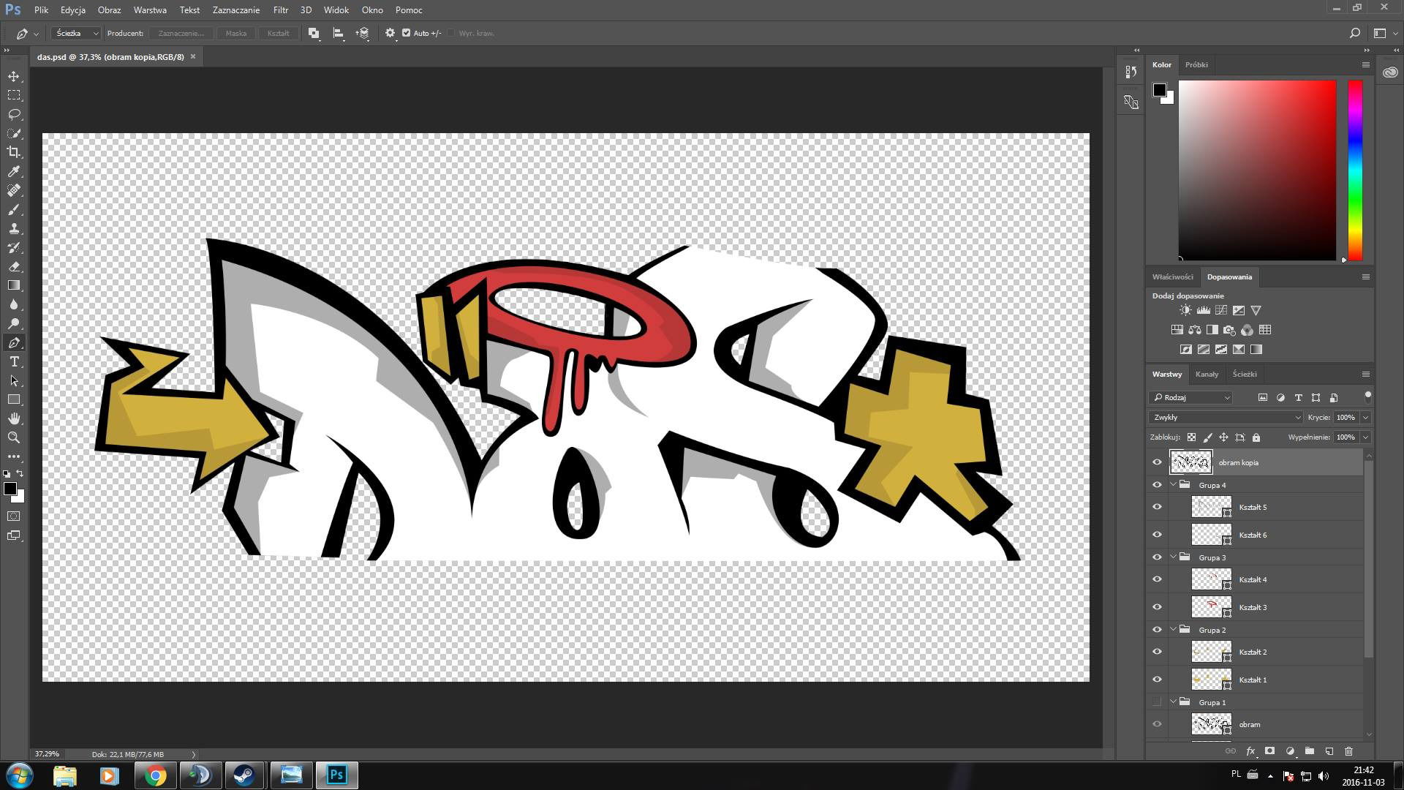The image size is (1404, 790).
Task: Select the Hand tool
Action: tap(14, 418)
